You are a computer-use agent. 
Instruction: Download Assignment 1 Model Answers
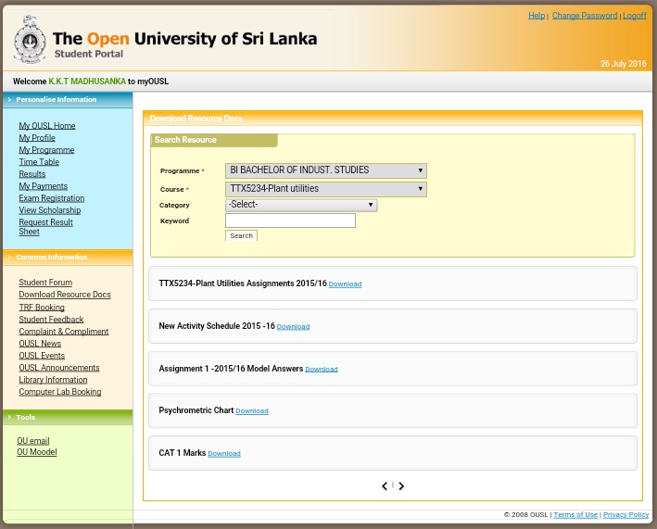(322, 369)
